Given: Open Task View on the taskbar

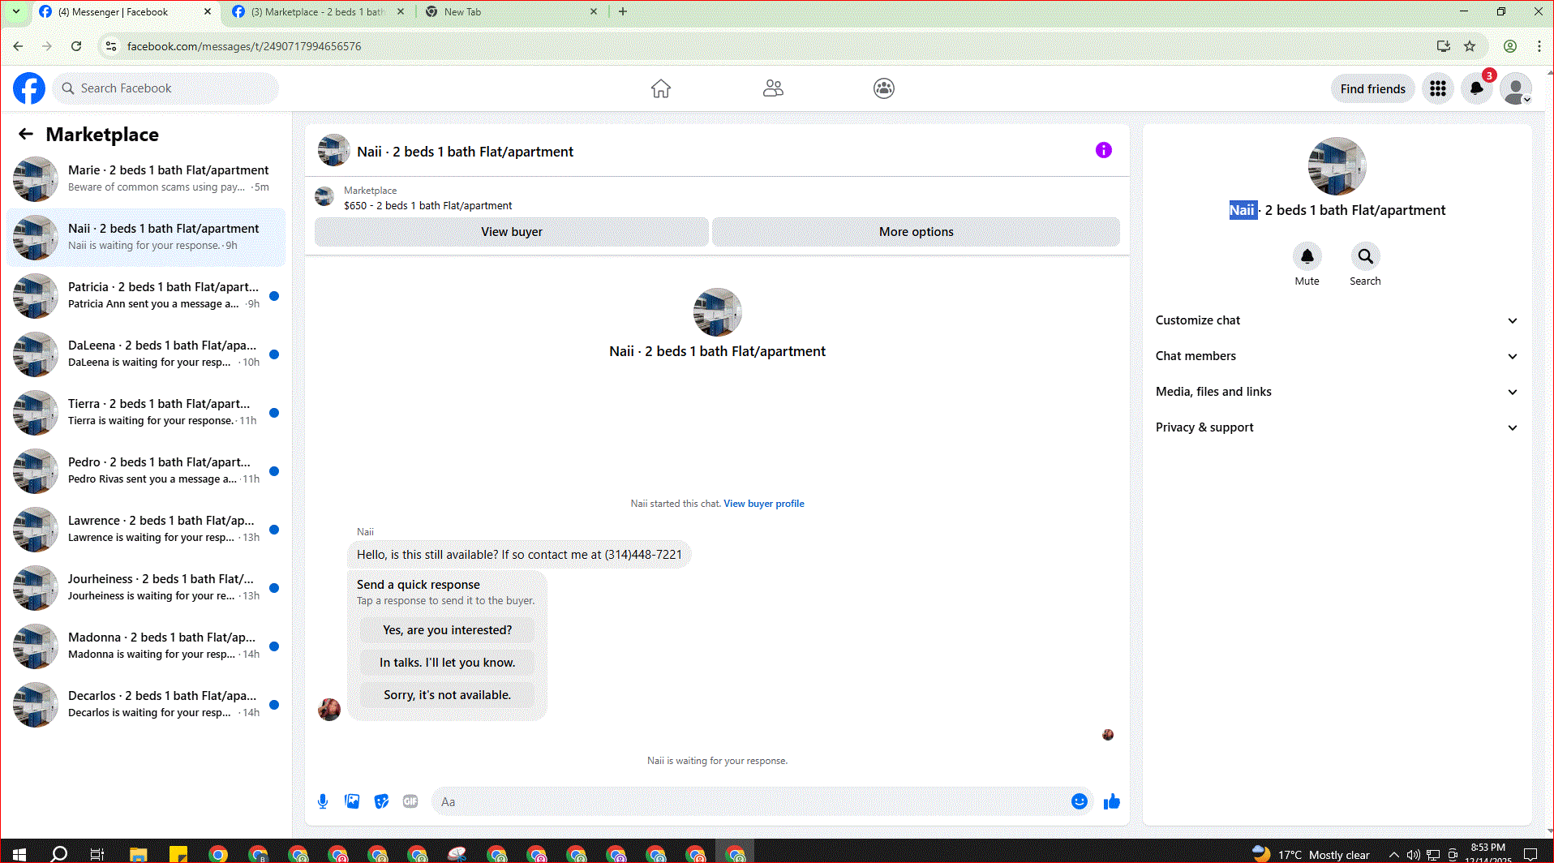Looking at the screenshot, I should tap(97, 853).
